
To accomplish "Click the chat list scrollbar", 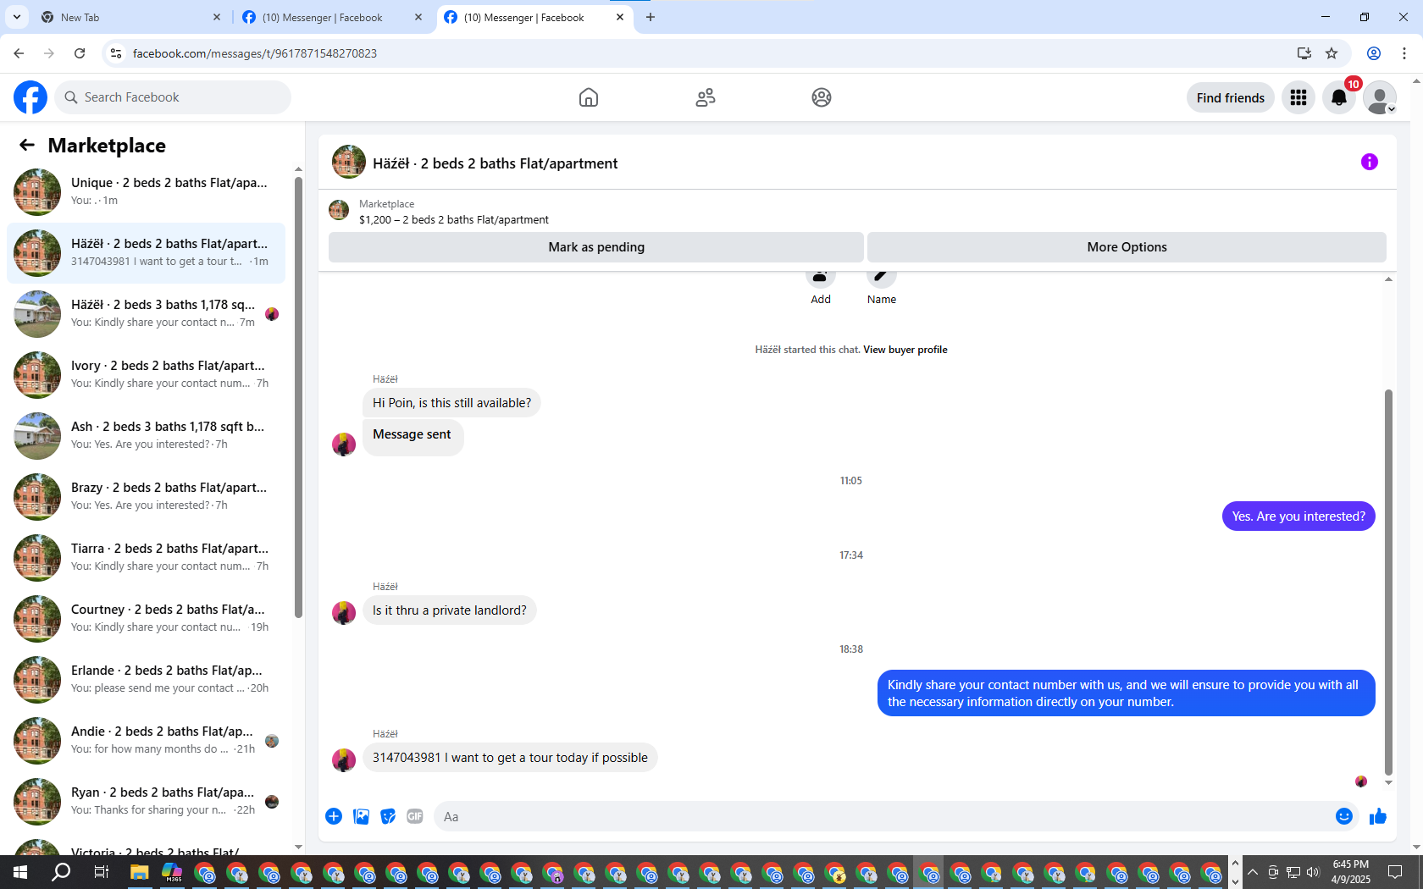I will (x=298, y=398).
